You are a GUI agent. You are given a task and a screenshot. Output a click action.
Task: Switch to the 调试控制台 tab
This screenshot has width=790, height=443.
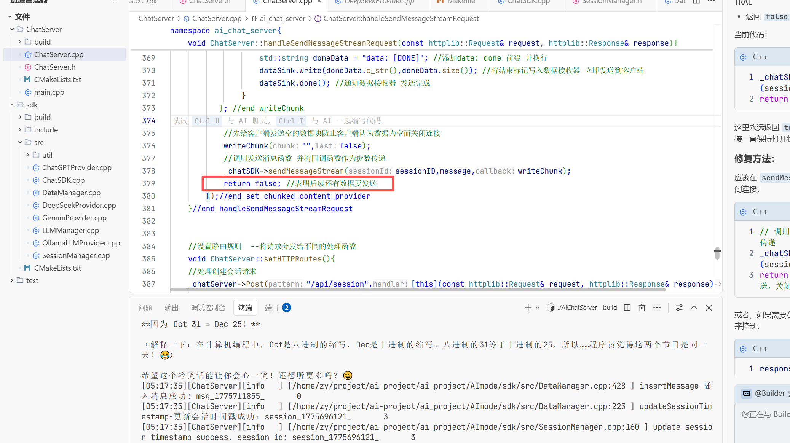click(x=208, y=308)
